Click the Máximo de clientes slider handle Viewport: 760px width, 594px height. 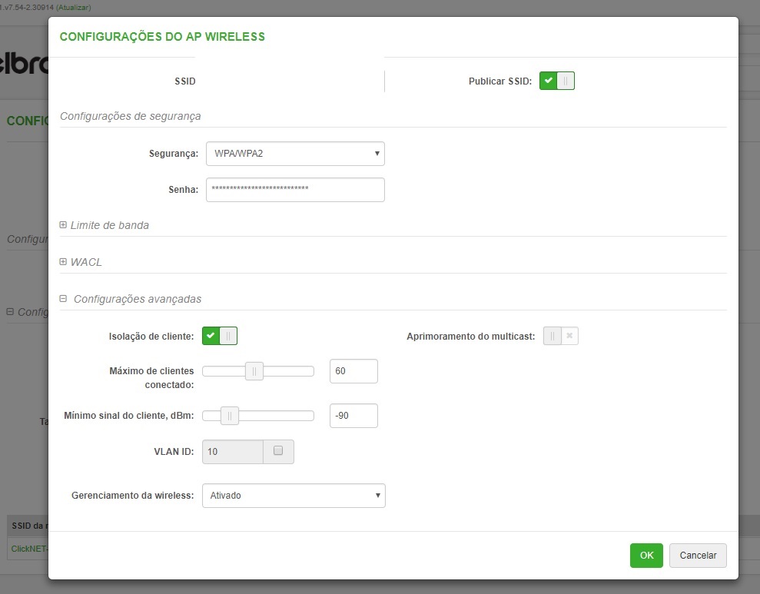click(254, 371)
